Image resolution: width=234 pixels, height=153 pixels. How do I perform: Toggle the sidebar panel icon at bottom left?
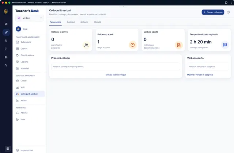point(8,149)
